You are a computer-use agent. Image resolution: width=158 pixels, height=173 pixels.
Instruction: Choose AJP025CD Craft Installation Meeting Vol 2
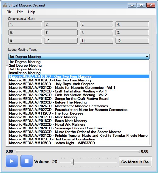pyautogui.click(x=79, y=95)
